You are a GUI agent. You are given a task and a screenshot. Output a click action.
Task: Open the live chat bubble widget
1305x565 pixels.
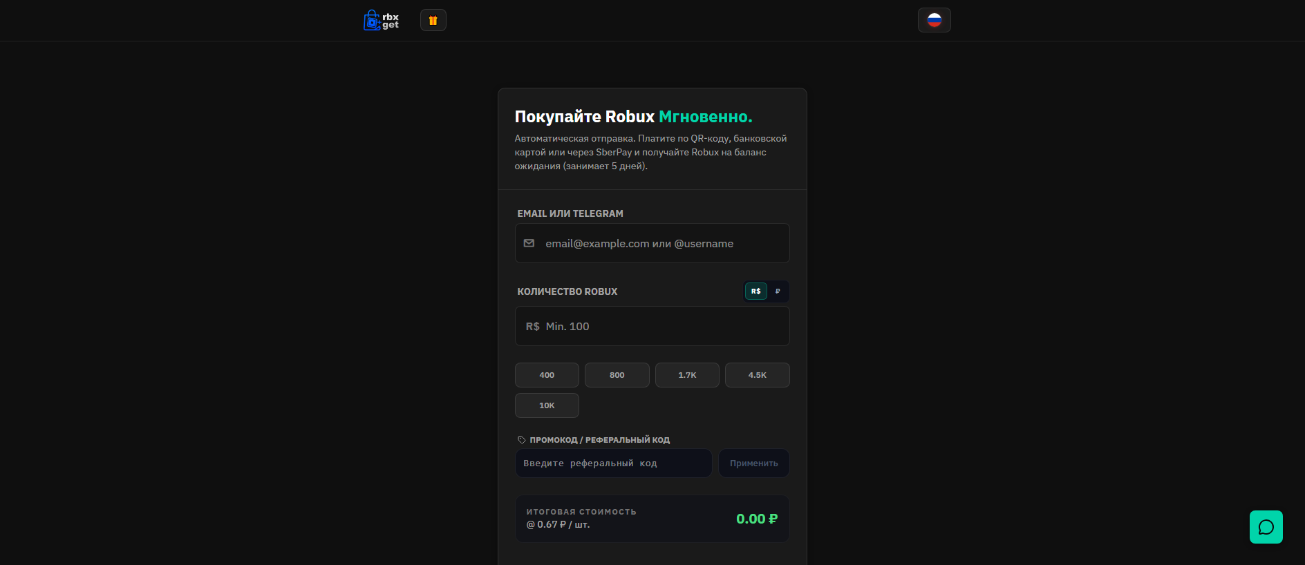tap(1266, 527)
